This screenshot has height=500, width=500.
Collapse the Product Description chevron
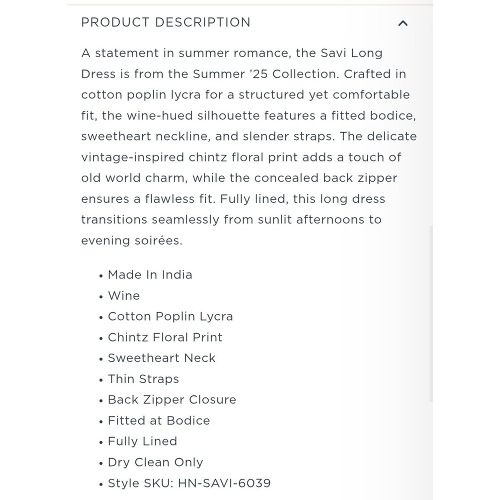402,23
